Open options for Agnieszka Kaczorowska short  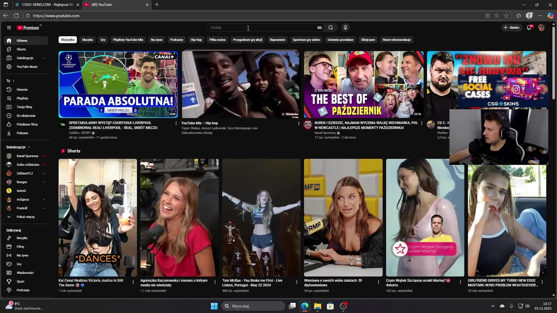point(215,282)
